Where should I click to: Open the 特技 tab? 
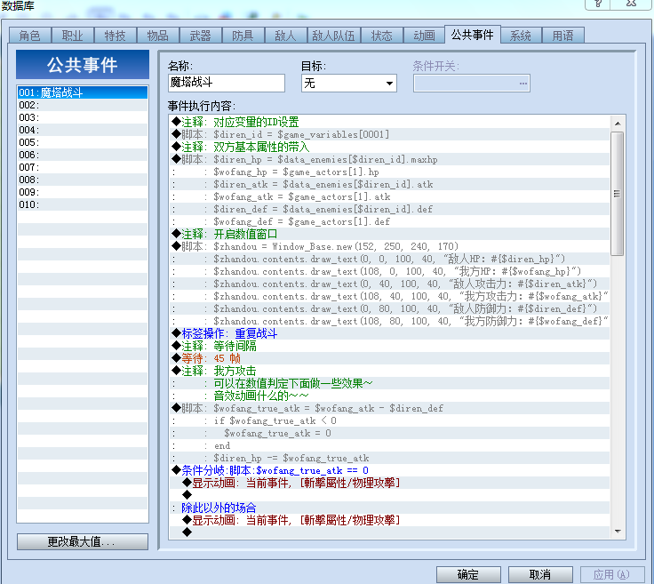click(116, 36)
